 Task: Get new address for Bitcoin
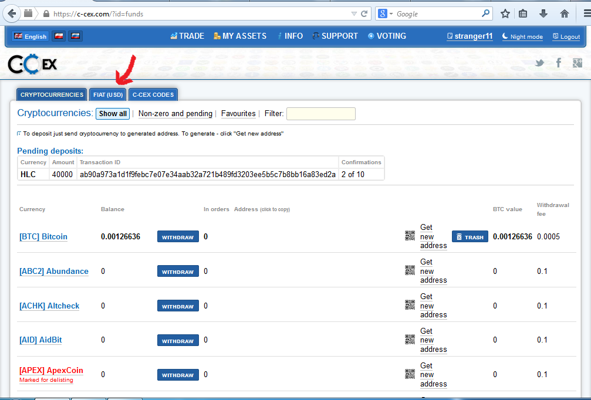(x=434, y=236)
